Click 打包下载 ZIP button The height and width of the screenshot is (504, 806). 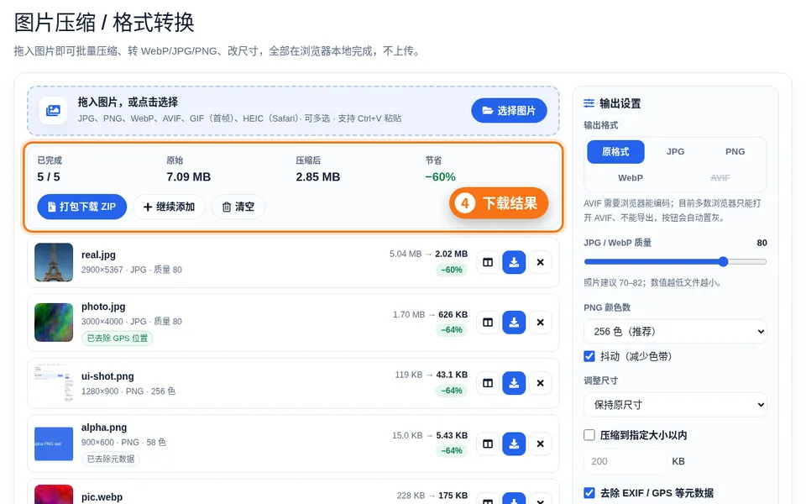(81, 207)
